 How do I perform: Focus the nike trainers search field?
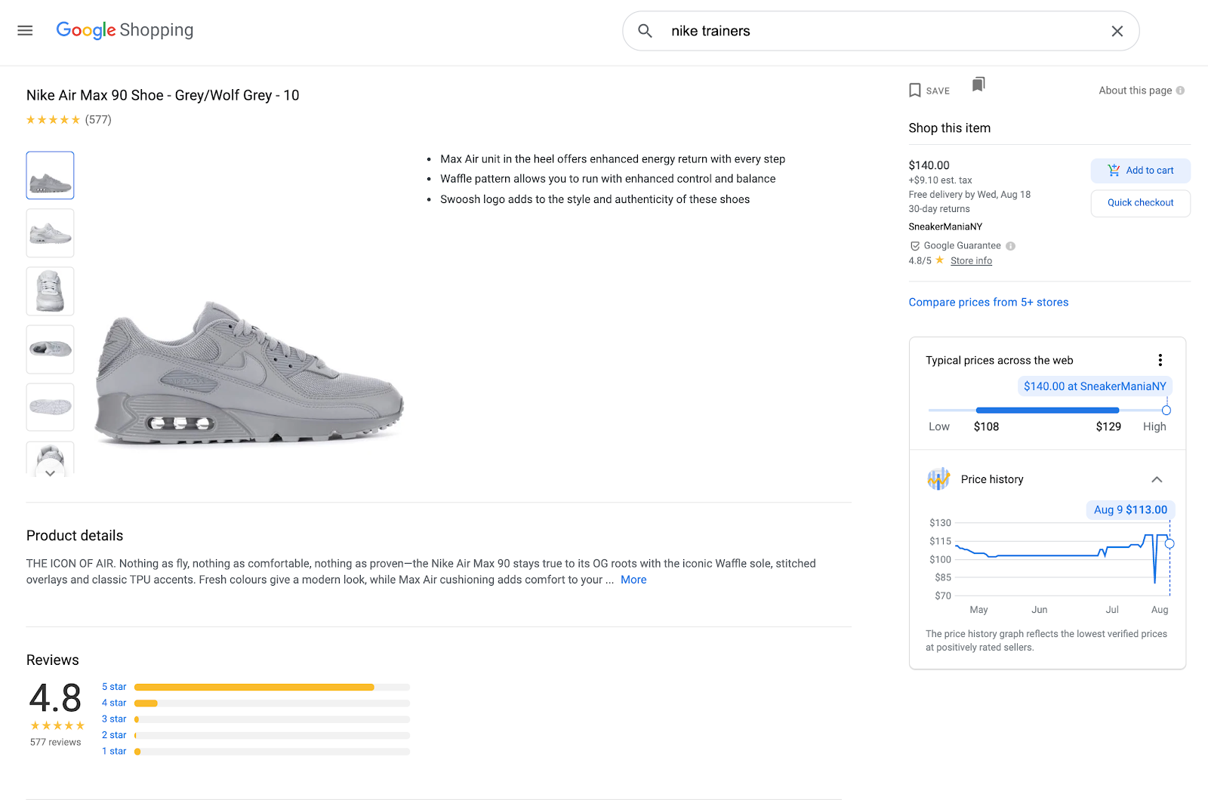(880, 31)
